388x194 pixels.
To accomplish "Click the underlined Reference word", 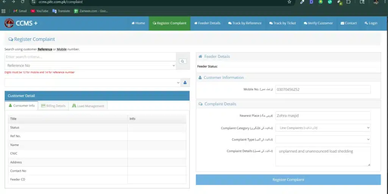I will pos(45,49).
